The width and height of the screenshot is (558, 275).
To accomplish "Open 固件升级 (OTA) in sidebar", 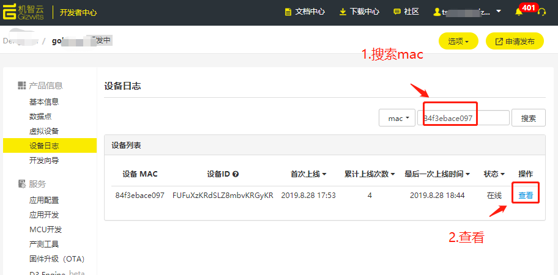I will [x=57, y=259].
